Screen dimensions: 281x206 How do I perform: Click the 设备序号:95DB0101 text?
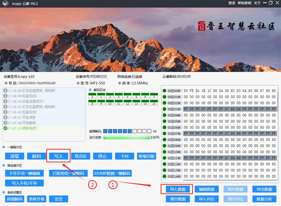click(x=91, y=77)
